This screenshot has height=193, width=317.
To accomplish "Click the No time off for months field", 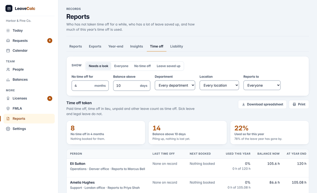I will 90,86.
